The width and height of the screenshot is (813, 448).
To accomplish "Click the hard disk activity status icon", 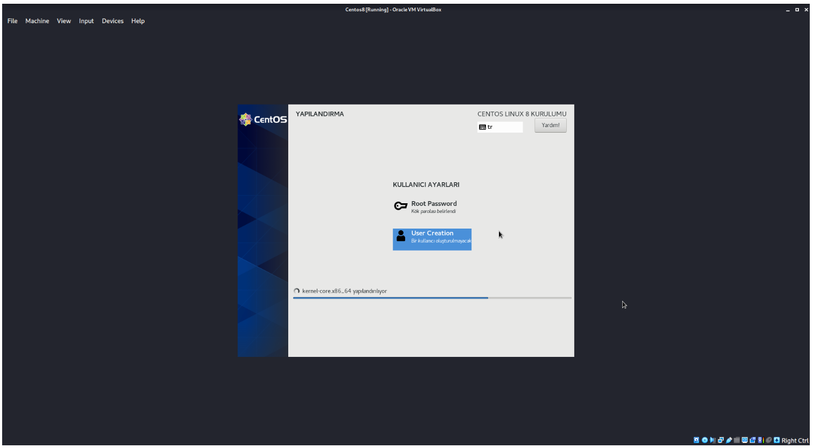I will pyautogui.click(x=697, y=440).
